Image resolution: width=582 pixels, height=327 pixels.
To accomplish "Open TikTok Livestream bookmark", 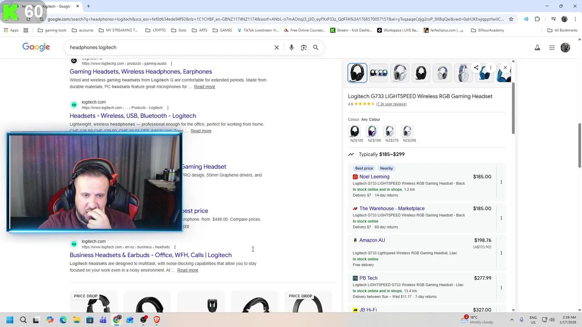I will click(258, 30).
